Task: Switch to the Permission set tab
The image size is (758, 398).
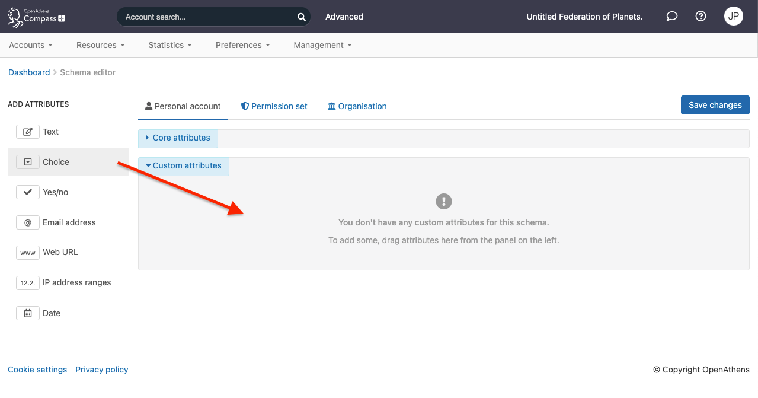Action: (x=274, y=106)
